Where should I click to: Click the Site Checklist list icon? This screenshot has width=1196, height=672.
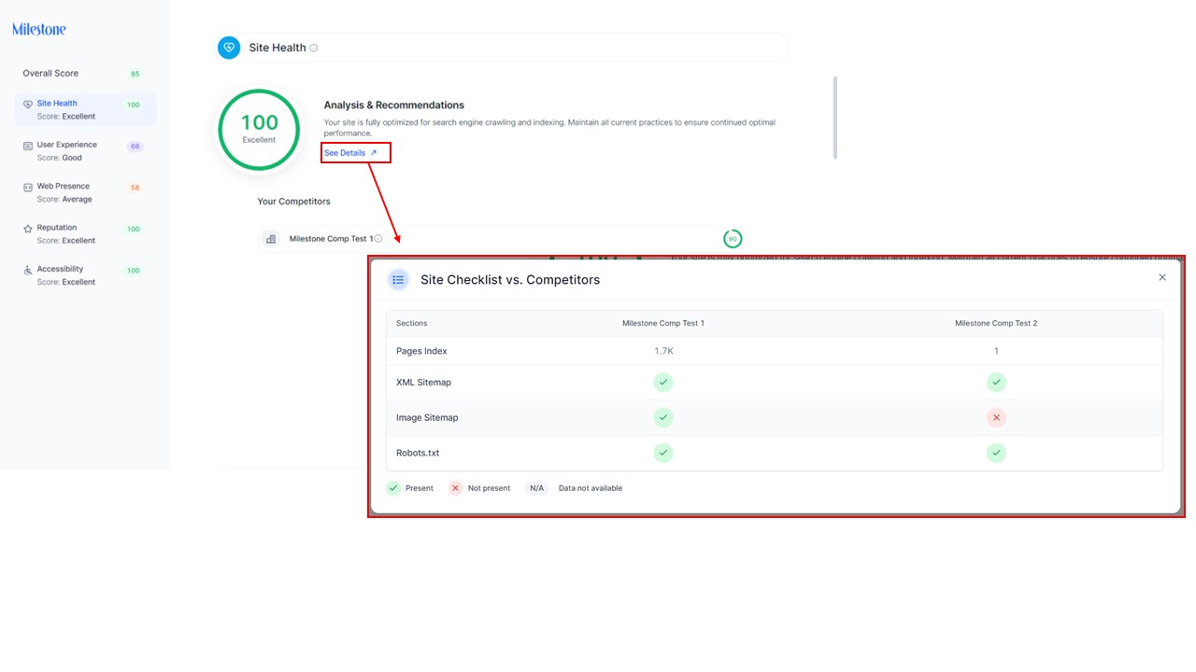[x=398, y=279]
